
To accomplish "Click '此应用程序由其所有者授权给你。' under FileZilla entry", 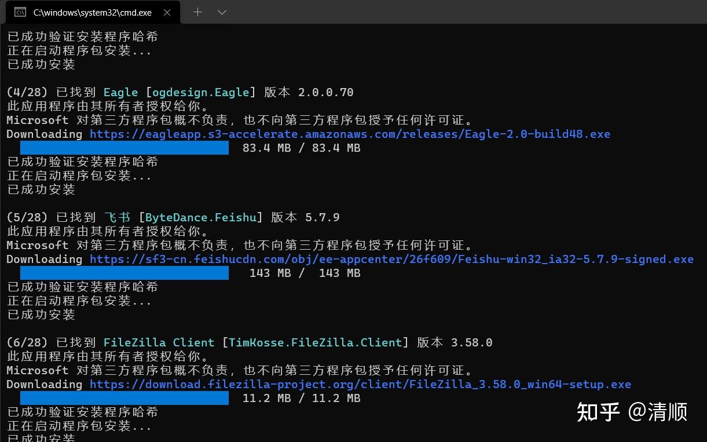I will tap(108, 356).
